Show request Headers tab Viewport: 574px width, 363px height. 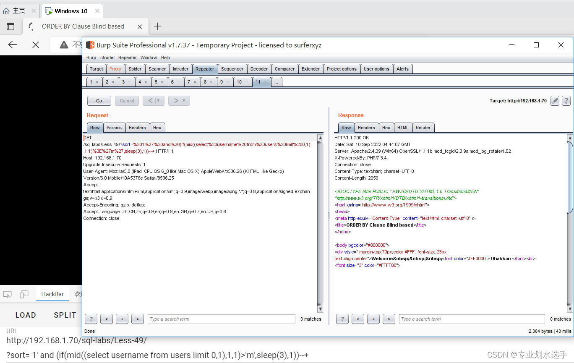pyautogui.click(x=137, y=128)
